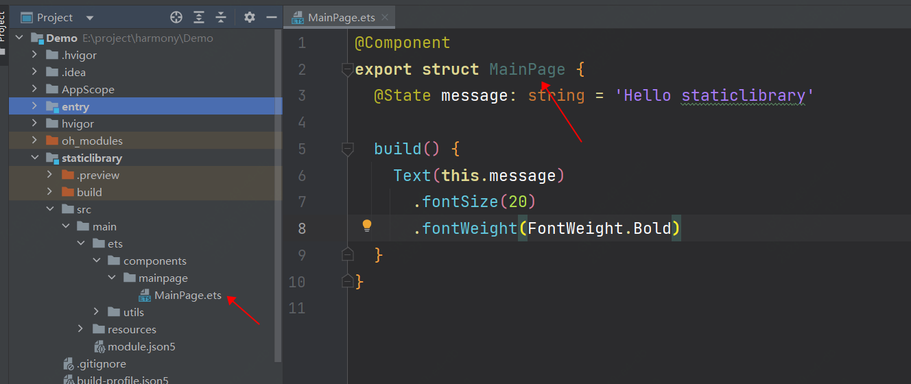
Task: Switch to the MainPage.ets editor tab
Action: (x=341, y=18)
